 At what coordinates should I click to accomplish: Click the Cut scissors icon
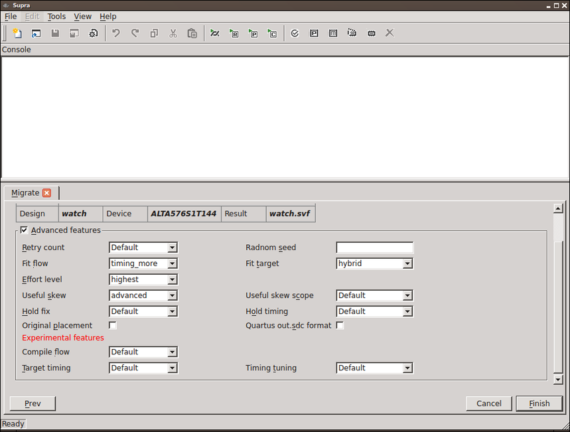173,33
